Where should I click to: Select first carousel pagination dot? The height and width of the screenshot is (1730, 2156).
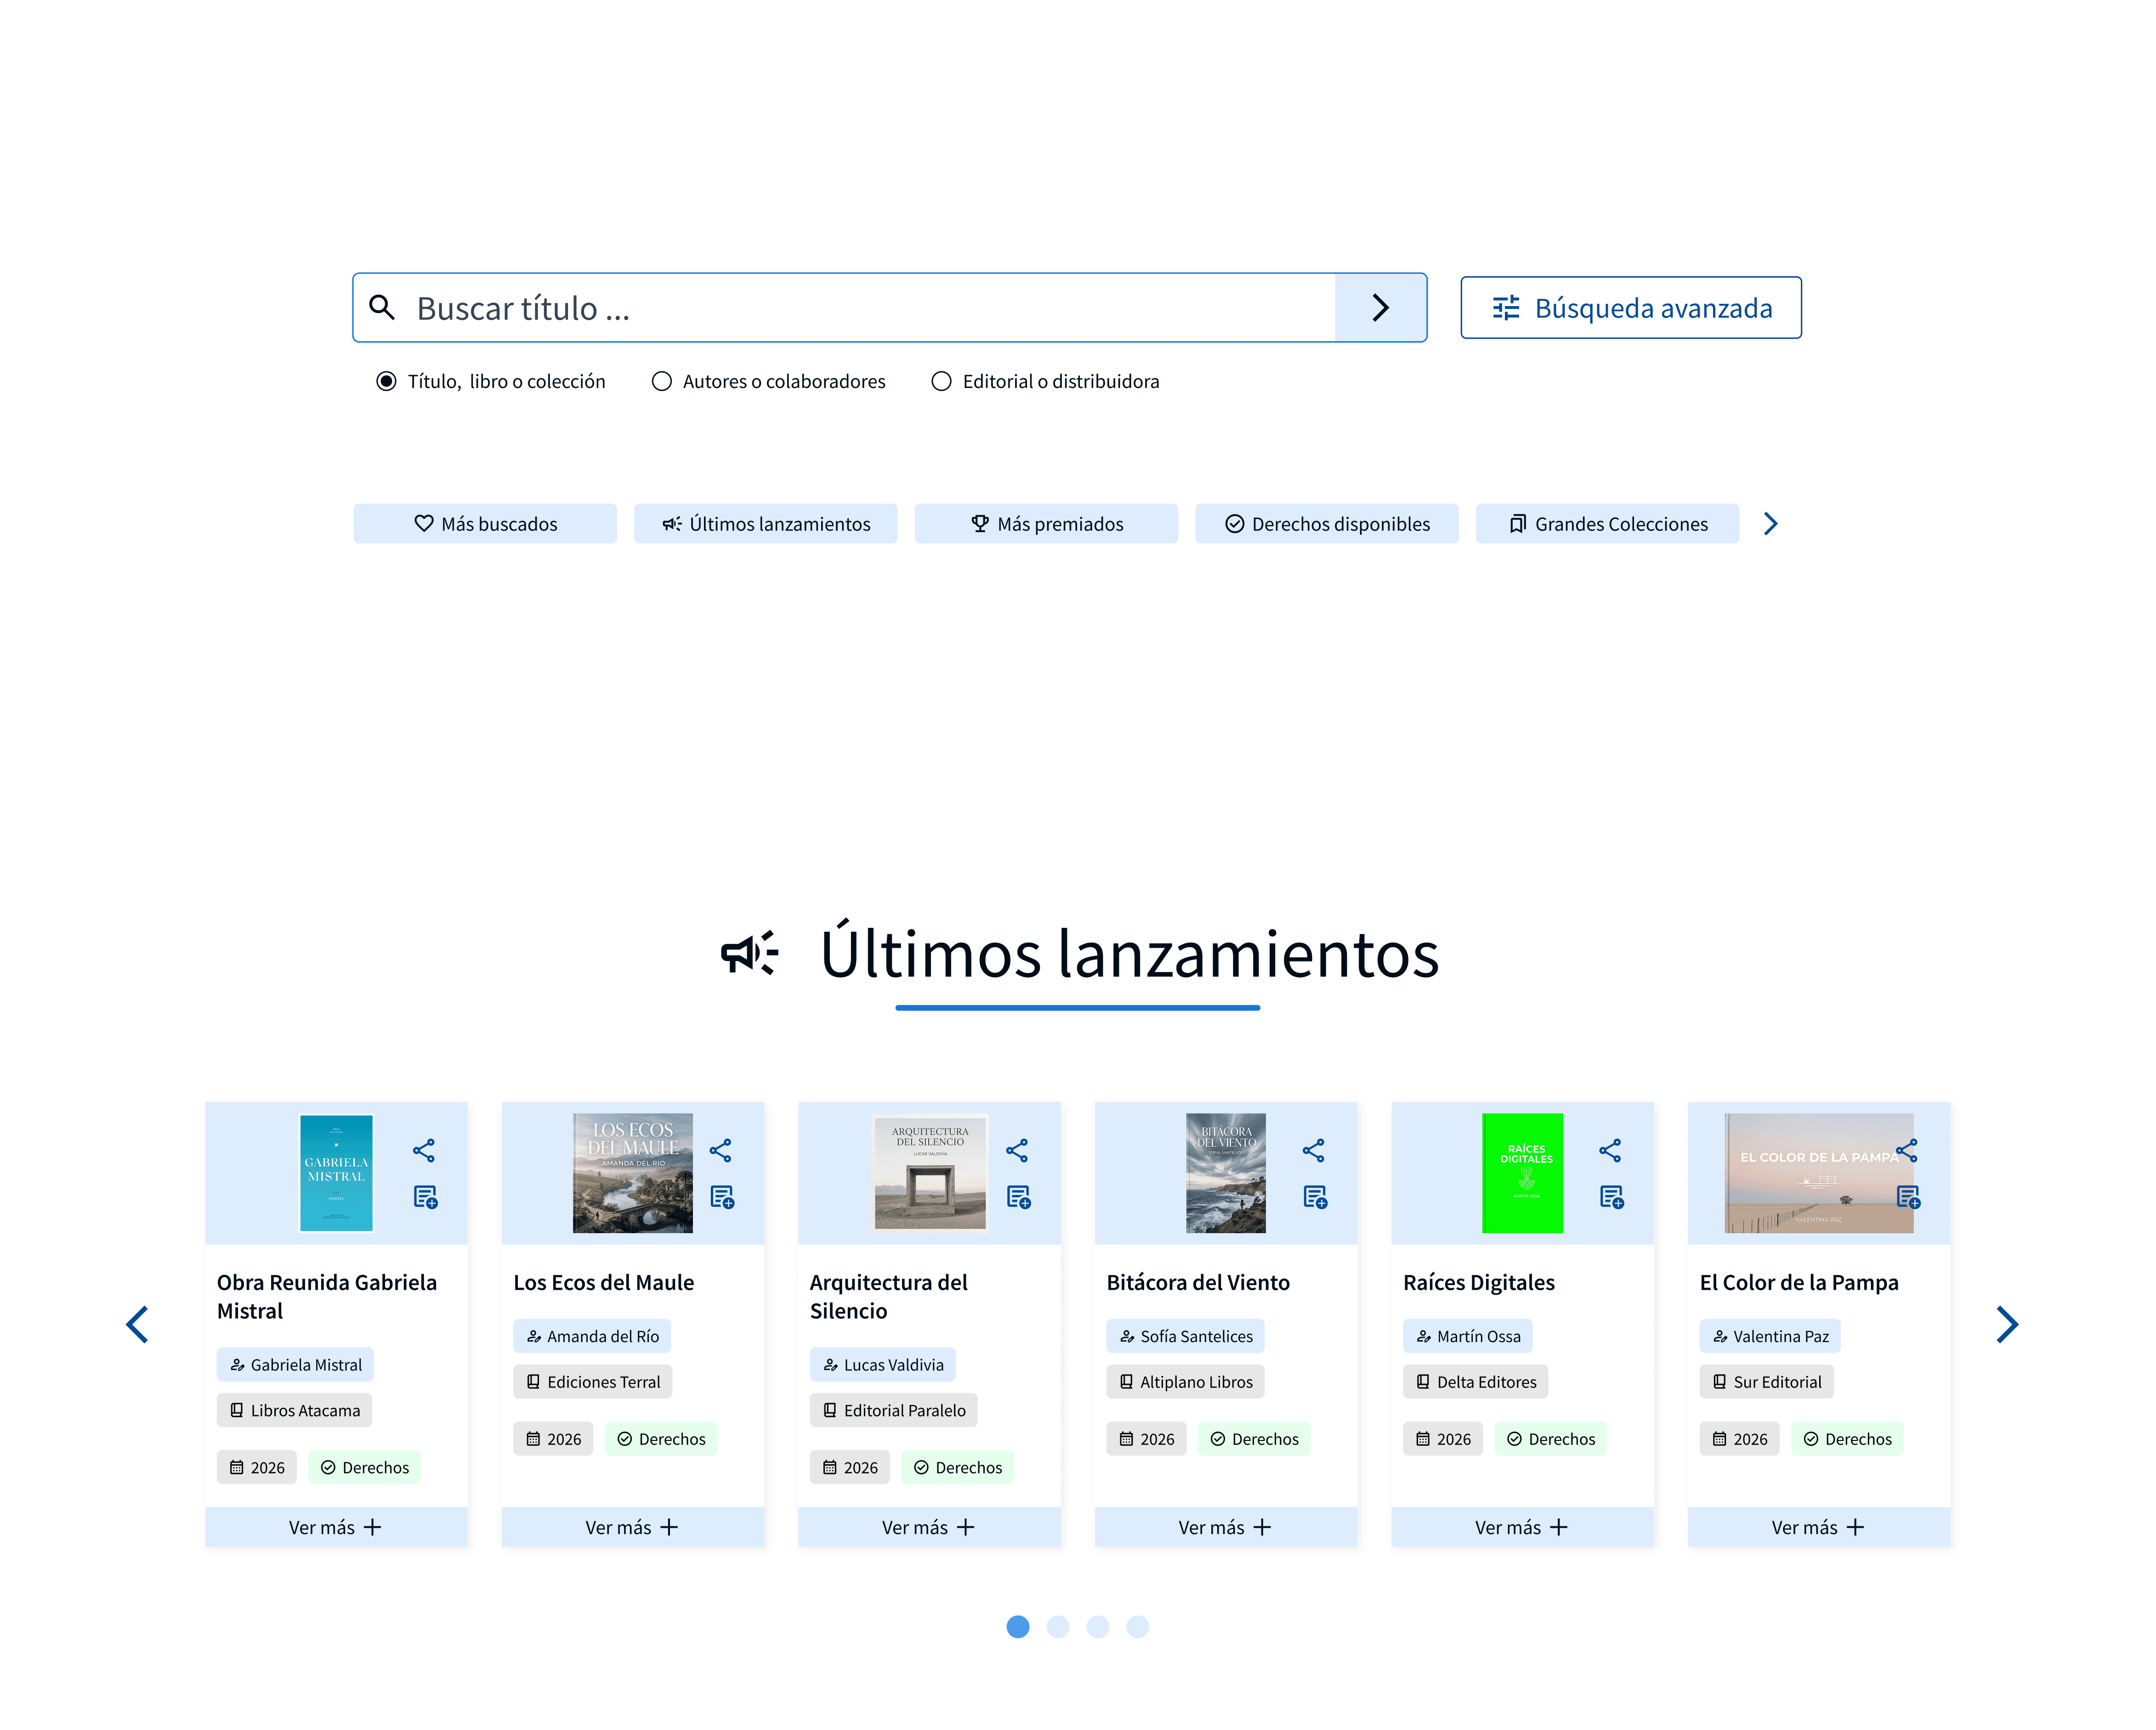(x=1018, y=1626)
